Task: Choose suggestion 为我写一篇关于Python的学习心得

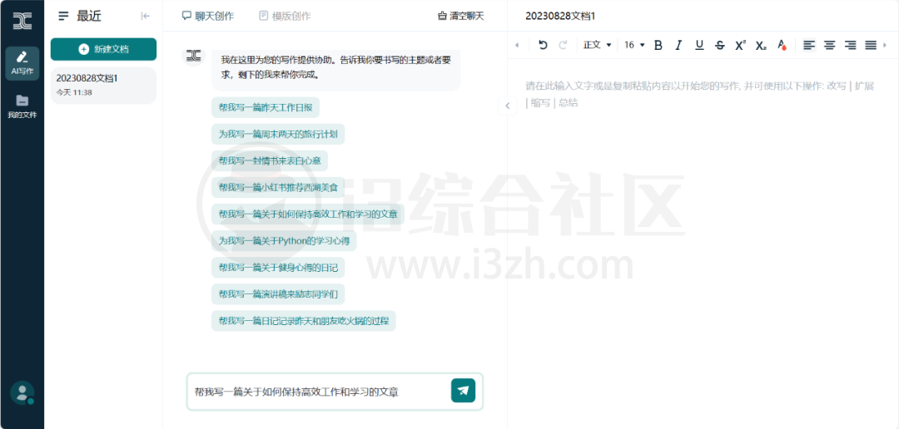Action: 284,240
